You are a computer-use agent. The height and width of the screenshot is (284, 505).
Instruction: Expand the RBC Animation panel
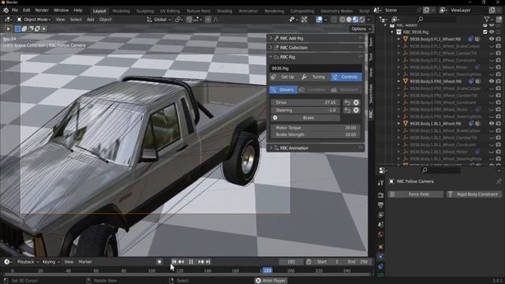pos(316,148)
